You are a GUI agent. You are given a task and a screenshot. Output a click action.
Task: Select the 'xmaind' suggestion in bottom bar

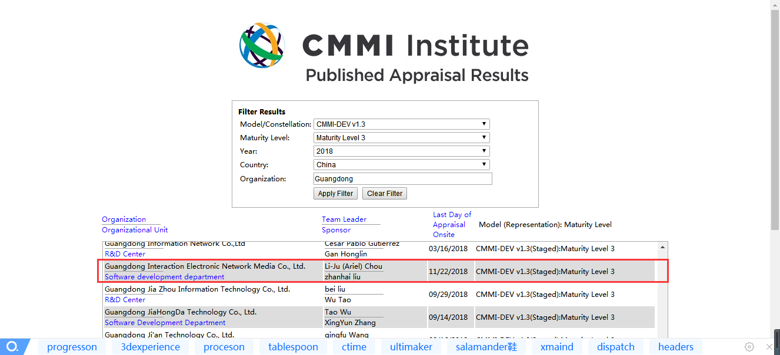(556, 347)
